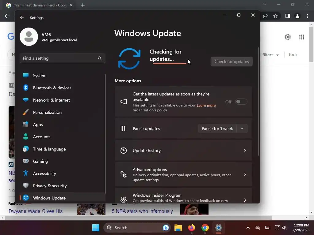The height and width of the screenshot is (235, 314).
Task: Click the taskbar Search box
Action: coord(137,228)
